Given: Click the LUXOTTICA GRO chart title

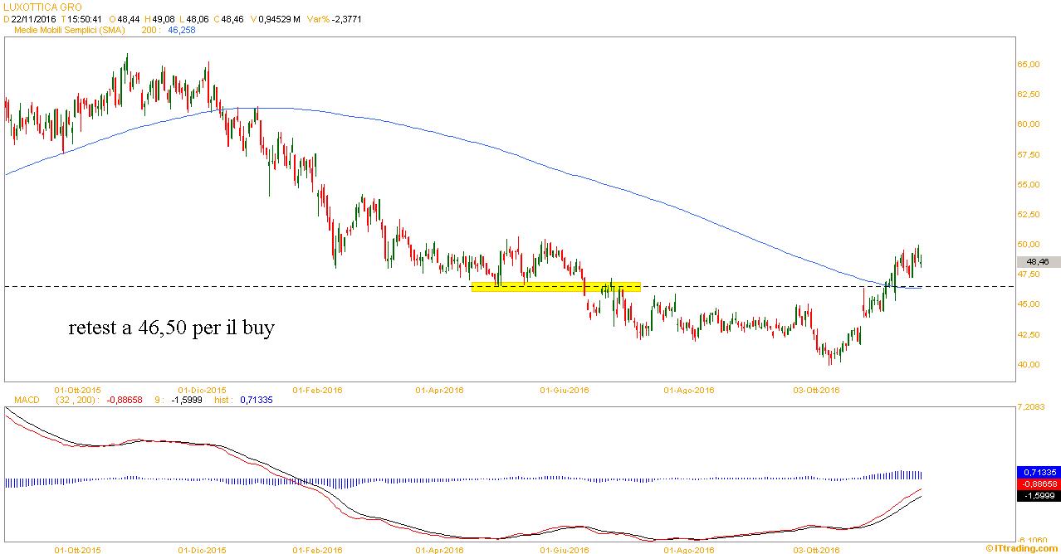Looking at the screenshot, I should [x=36, y=7].
